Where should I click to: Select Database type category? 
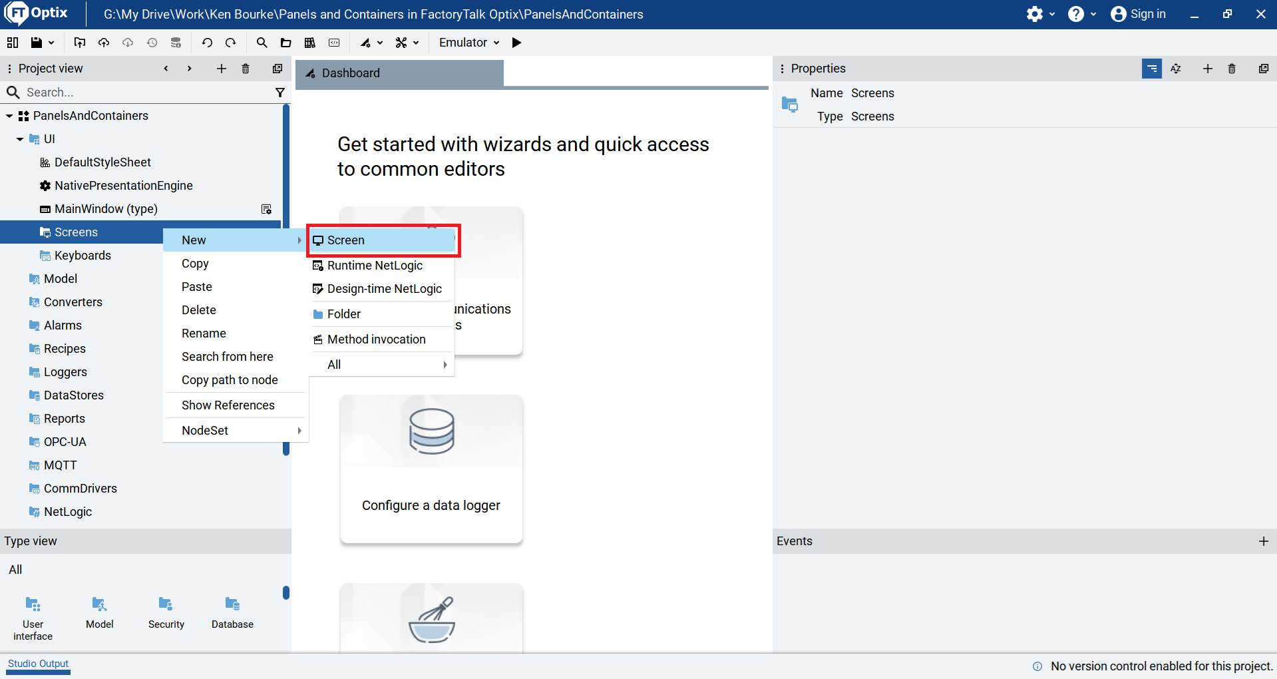[x=232, y=613]
